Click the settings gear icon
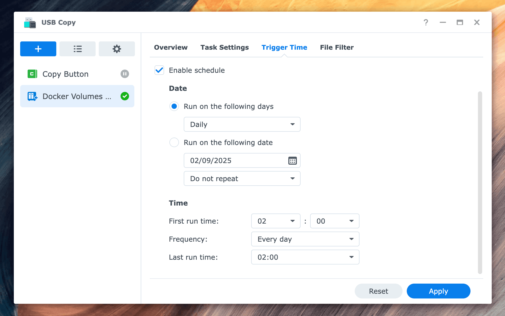The height and width of the screenshot is (316, 505). [117, 49]
